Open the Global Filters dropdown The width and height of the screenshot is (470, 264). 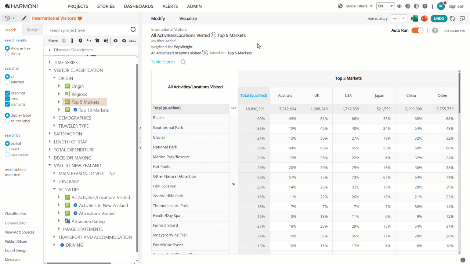(359, 6)
